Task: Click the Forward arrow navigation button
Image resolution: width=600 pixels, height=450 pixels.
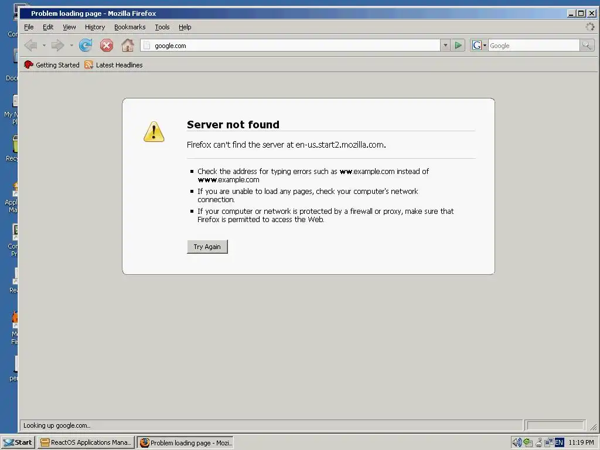Action: click(x=58, y=46)
